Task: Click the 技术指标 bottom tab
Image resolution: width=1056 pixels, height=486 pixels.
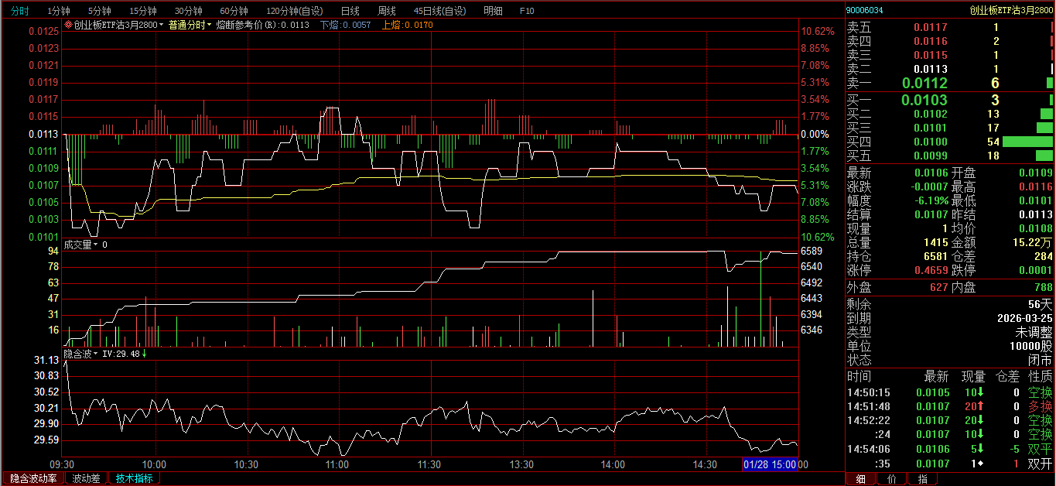Action: pos(134,478)
